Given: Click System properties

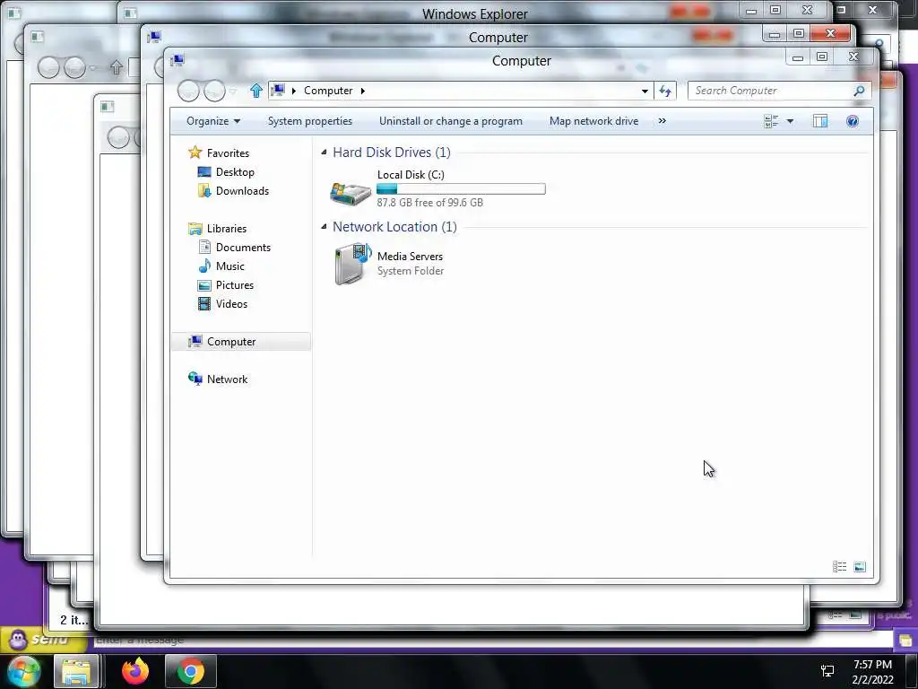Looking at the screenshot, I should click(x=309, y=121).
